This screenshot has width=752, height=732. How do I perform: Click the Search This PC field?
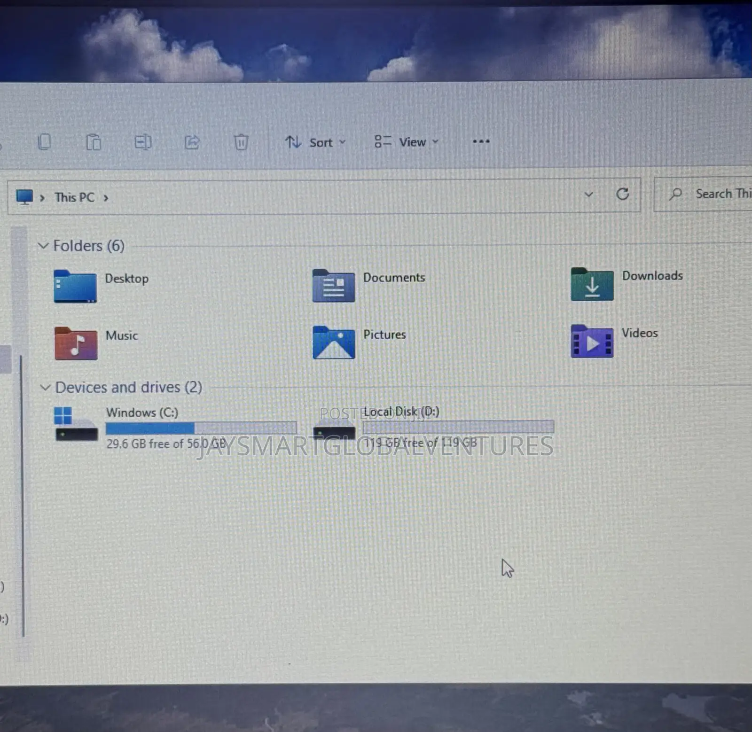tap(703, 194)
